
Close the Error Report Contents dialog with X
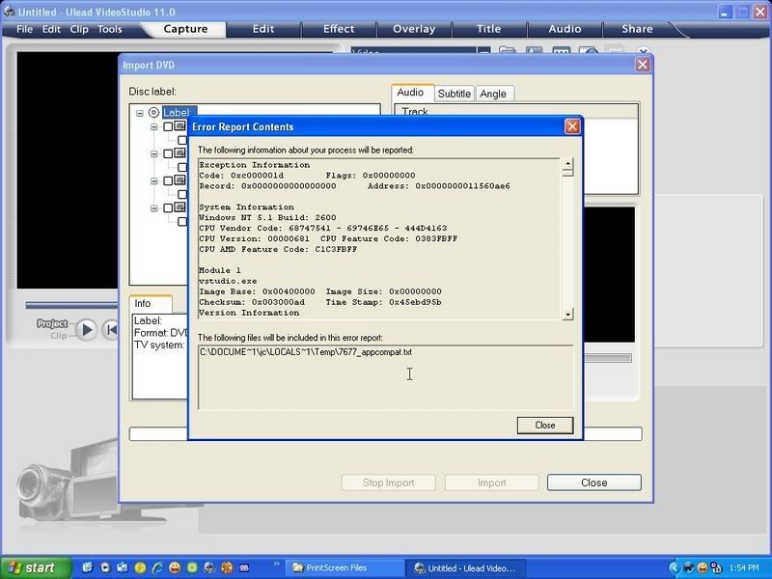(x=572, y=126)
